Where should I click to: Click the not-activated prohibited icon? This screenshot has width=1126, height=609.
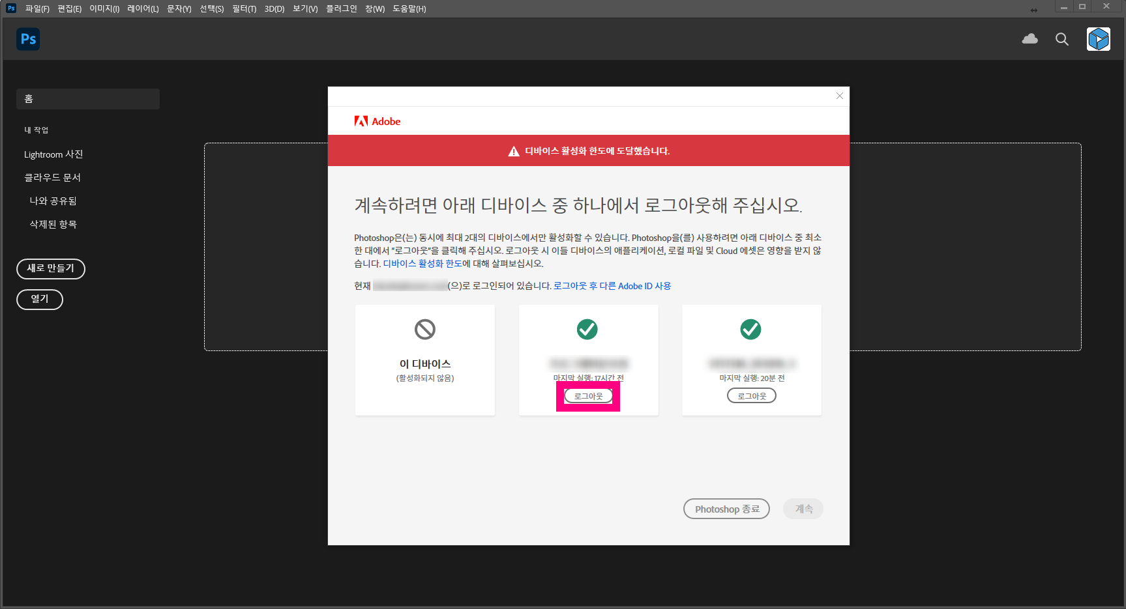(x=425, y=330)
